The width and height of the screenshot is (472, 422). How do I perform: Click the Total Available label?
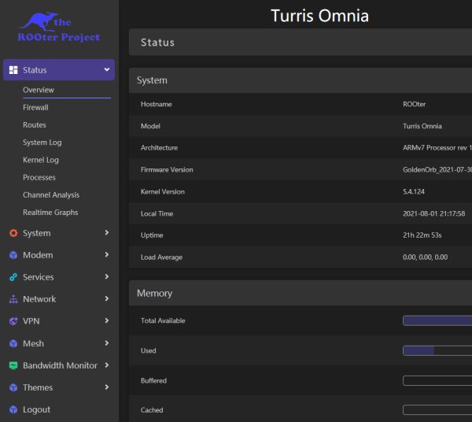163,320
